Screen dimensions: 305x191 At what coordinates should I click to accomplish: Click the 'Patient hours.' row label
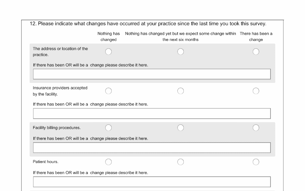(x=45, y=162)
